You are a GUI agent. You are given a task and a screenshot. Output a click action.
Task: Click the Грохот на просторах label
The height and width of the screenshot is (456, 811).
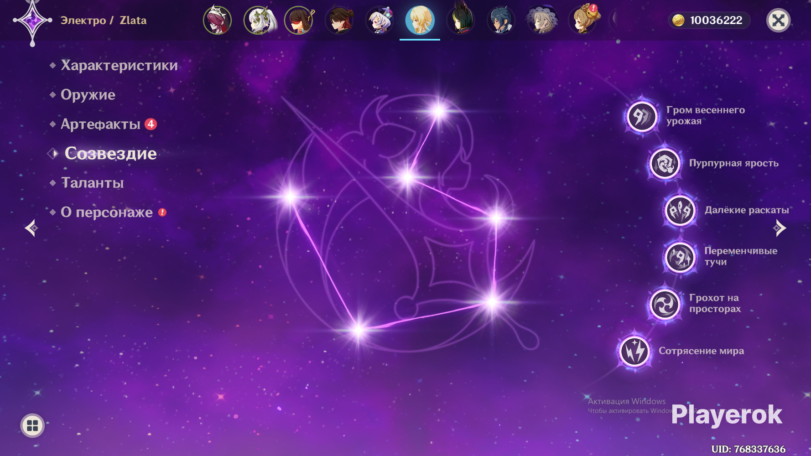[x=715, y=303]
